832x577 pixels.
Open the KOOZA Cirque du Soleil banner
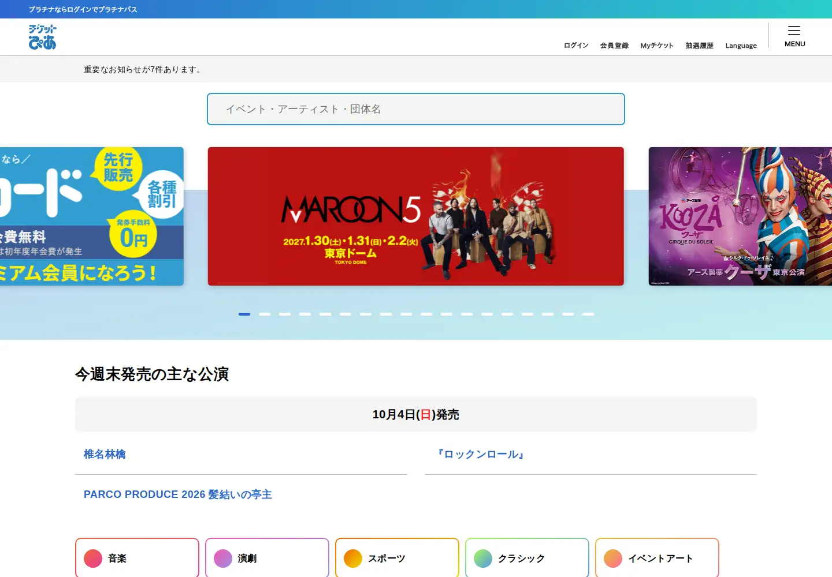coord(740,216)
